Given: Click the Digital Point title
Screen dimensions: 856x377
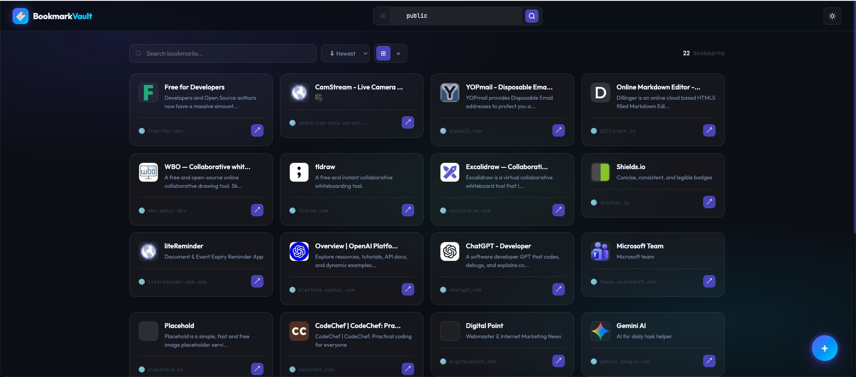Looking at the screenshot, I should point(484,326).
